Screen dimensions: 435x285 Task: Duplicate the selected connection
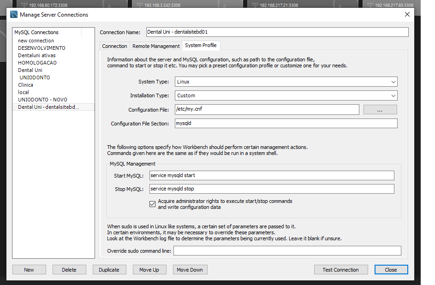coord(109,270)
